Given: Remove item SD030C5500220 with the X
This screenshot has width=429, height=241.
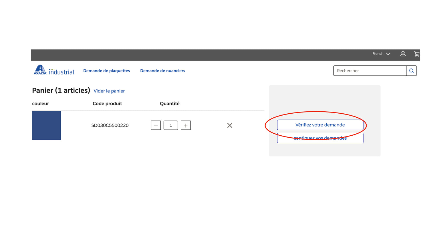Looking at the screenshot, I should pyautogui.click(x=230, y=125).
